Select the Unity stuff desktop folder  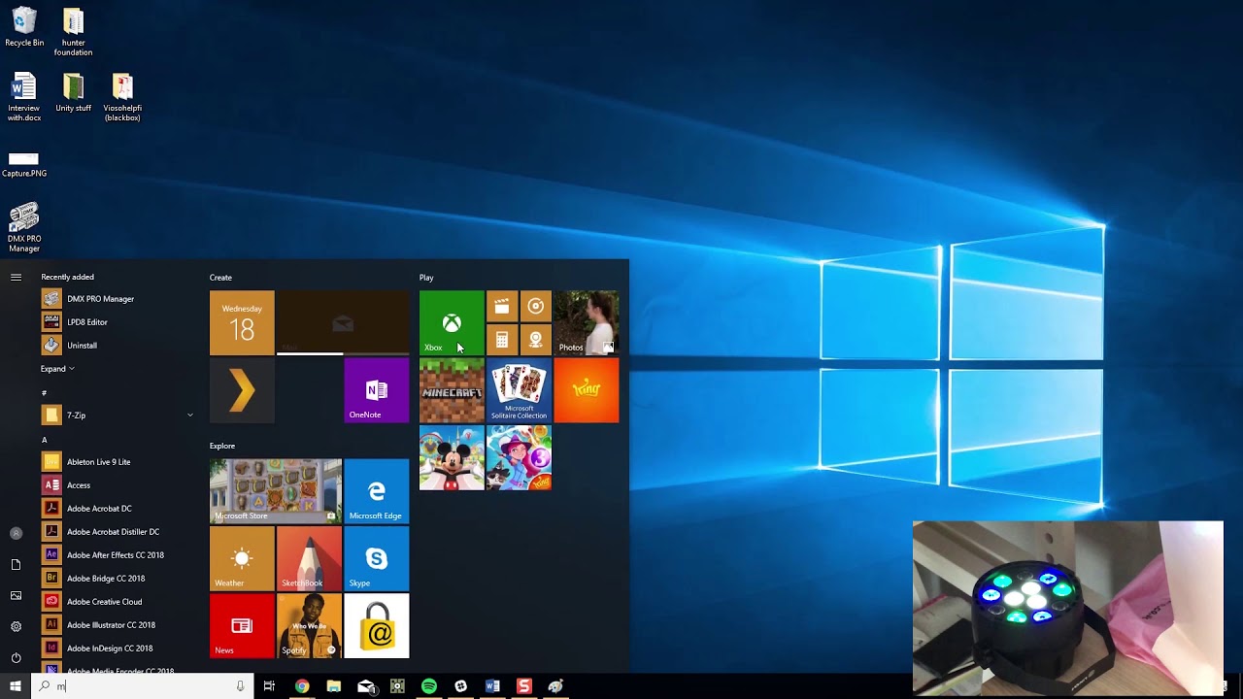(x=73, y=93)
